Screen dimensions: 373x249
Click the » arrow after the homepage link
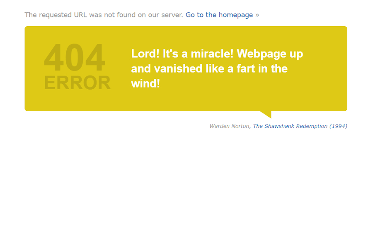point(257,15)
